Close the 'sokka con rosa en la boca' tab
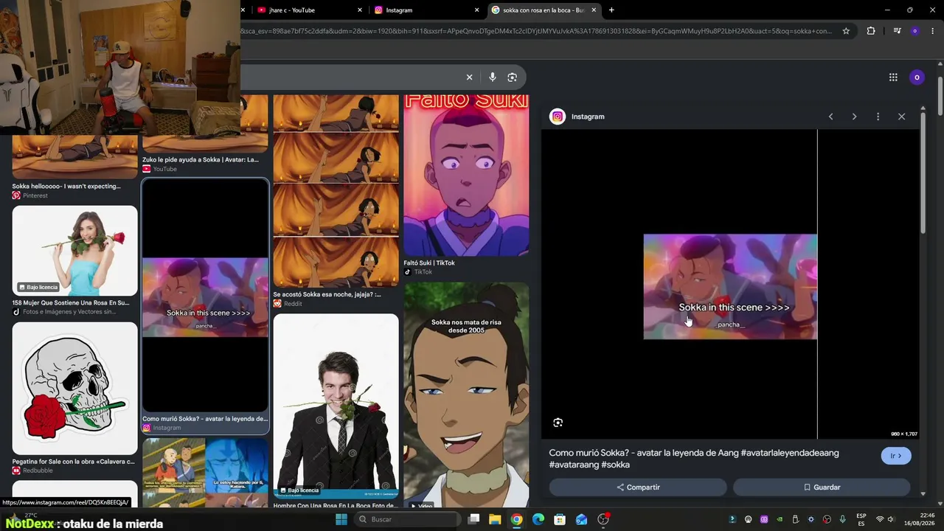This screenshot has height=531, width=944. [594, 10]
